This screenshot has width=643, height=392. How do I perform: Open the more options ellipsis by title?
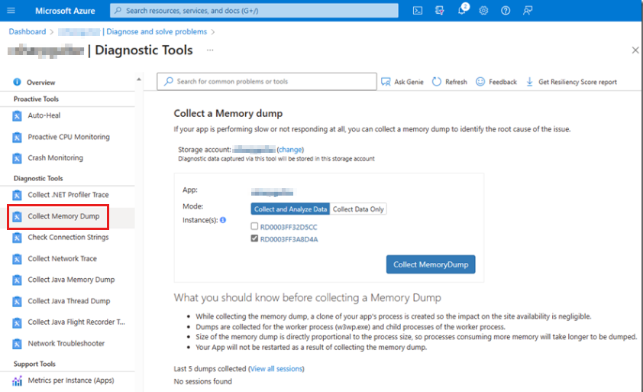click(x=210, y=50)
